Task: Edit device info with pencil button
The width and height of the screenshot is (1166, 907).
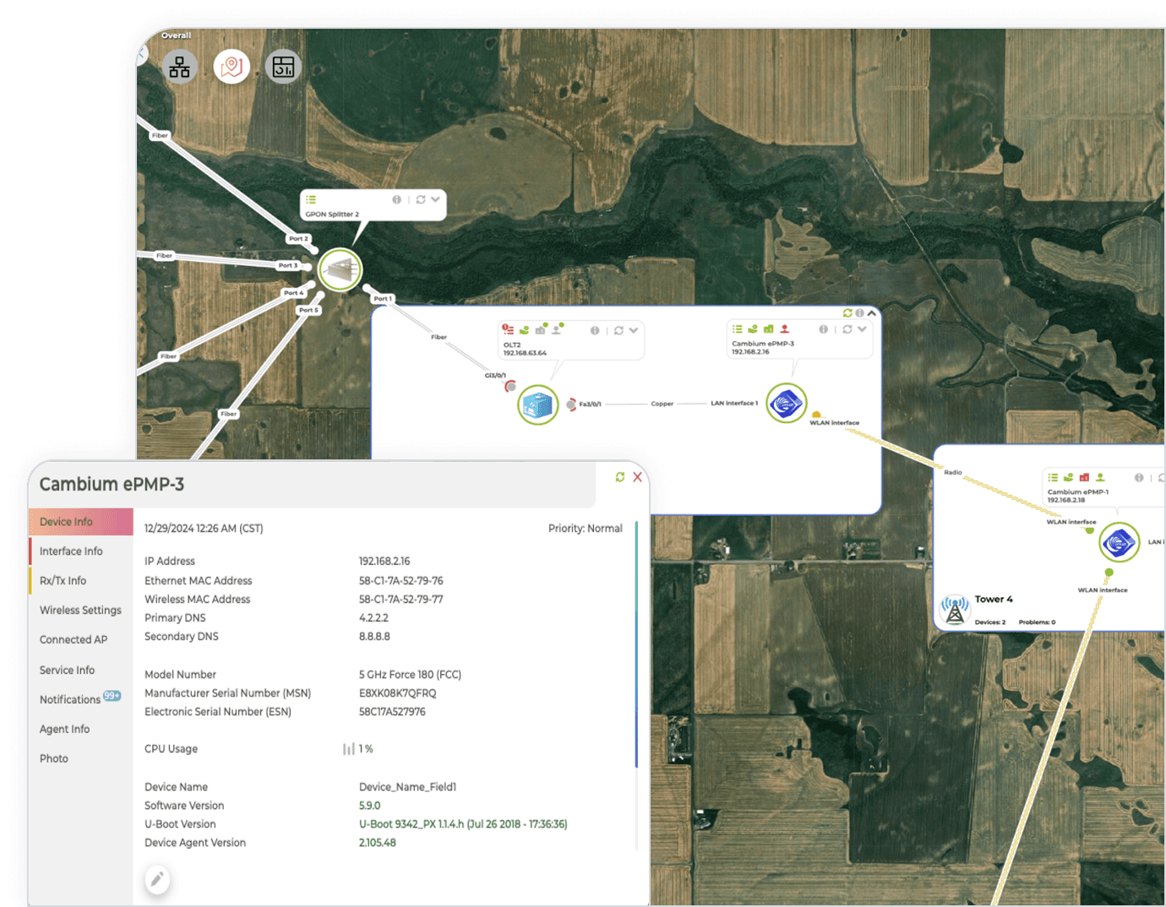Action: point(156,880)
